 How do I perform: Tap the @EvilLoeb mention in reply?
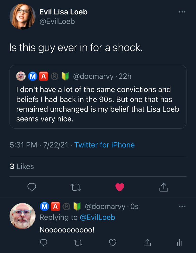click(97, 217)
